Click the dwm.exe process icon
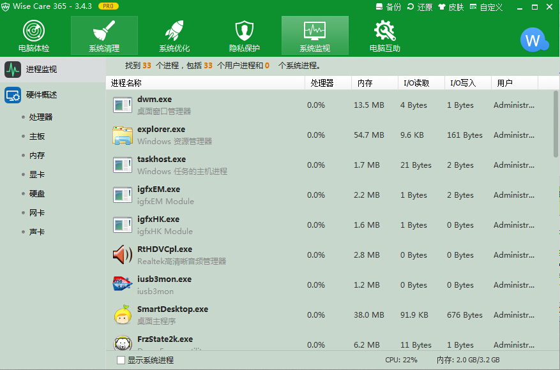560x370 pixels. [x=123, y=105]
